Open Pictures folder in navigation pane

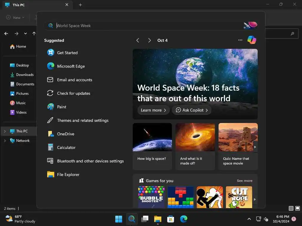pyautogui.click(x=19, y=94)
